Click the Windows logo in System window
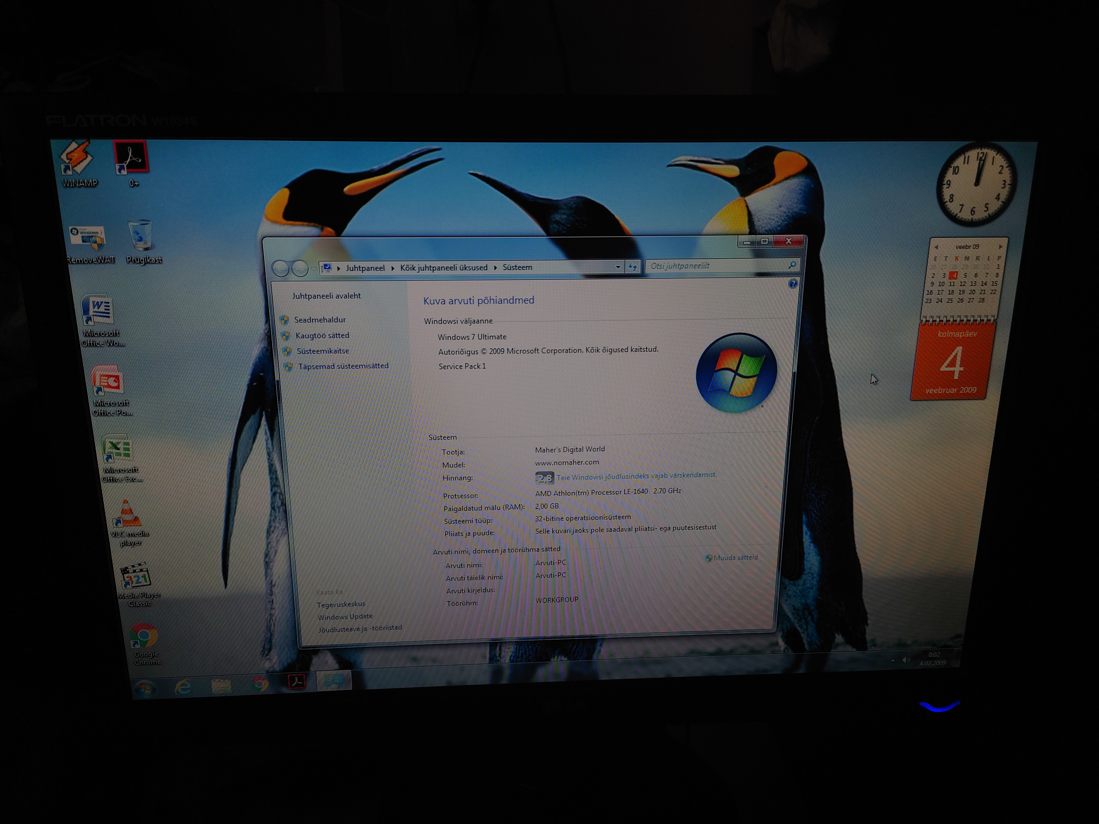Viewport: 1099px width, 824px height. point(736,372)
